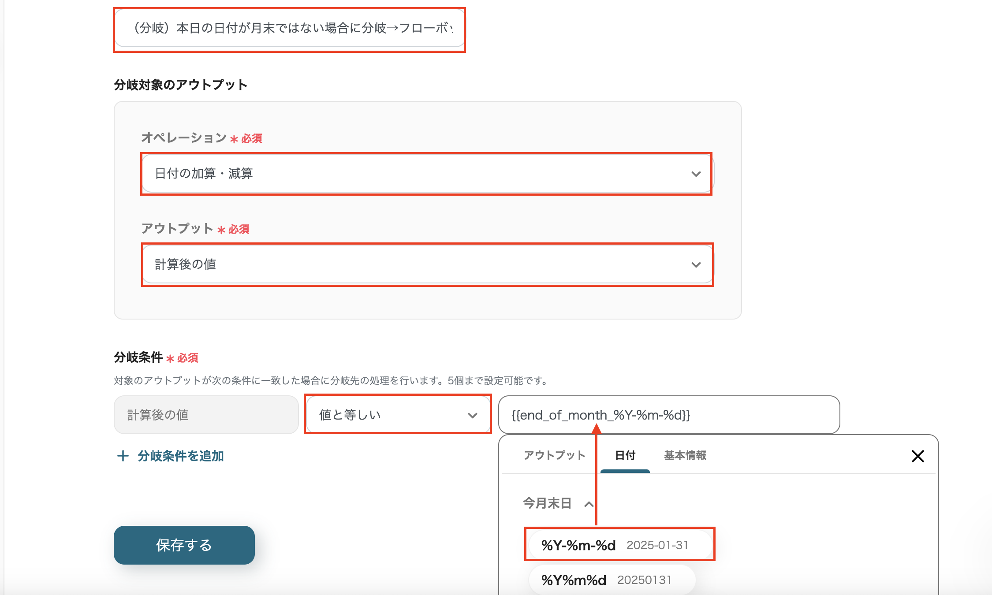Click the plus icon to add branch condition
The height and width of the screenshot is (595, 992).
pos(123,456)
